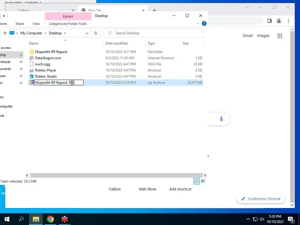Click File Explorer in the taskbar
Image resolution: width=300 pixels, height=225 pixels.
(36, 219)
